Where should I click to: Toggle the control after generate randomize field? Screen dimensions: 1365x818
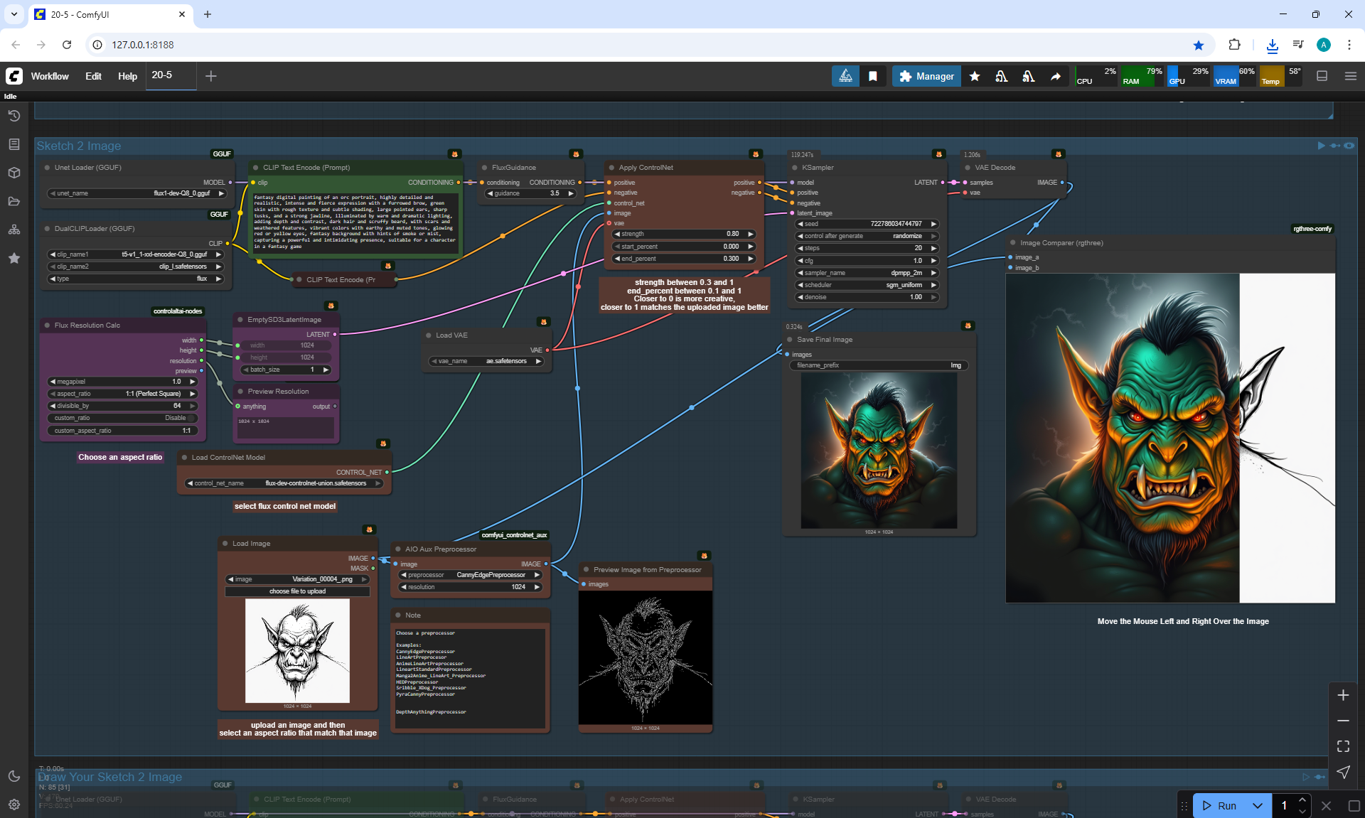(867, 236)
